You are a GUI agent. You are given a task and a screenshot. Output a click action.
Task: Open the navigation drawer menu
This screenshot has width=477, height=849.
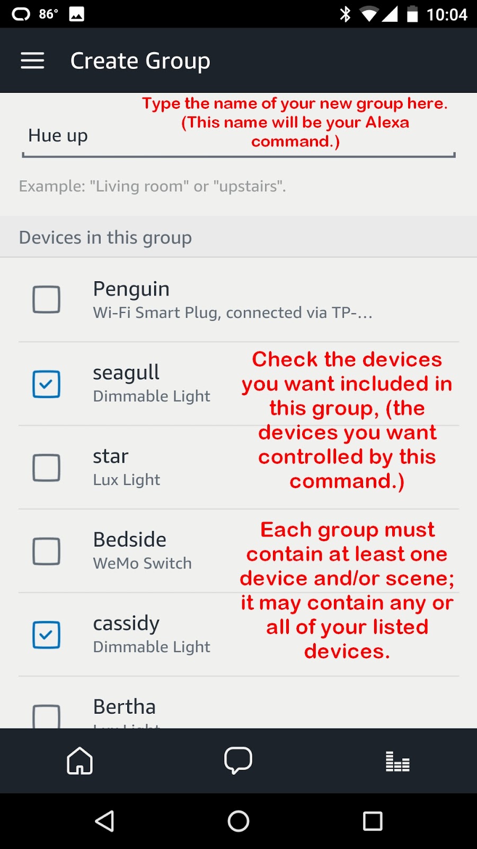point(32,60)
